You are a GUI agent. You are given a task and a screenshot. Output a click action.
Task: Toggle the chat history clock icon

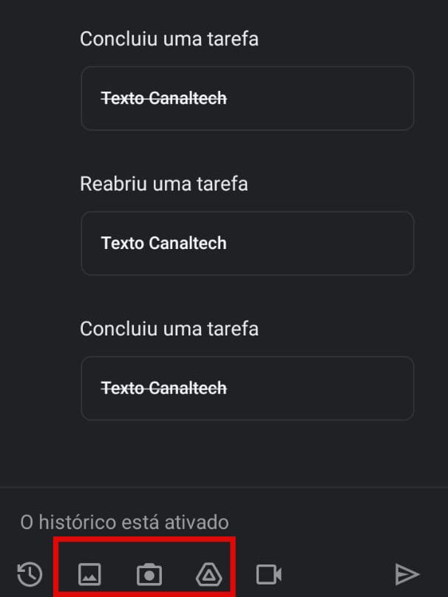pyautogui.click(x=30, y=574)
